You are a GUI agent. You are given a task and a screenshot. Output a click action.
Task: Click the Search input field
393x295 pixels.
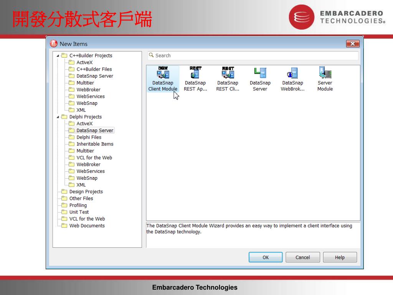tap(253, 55)
